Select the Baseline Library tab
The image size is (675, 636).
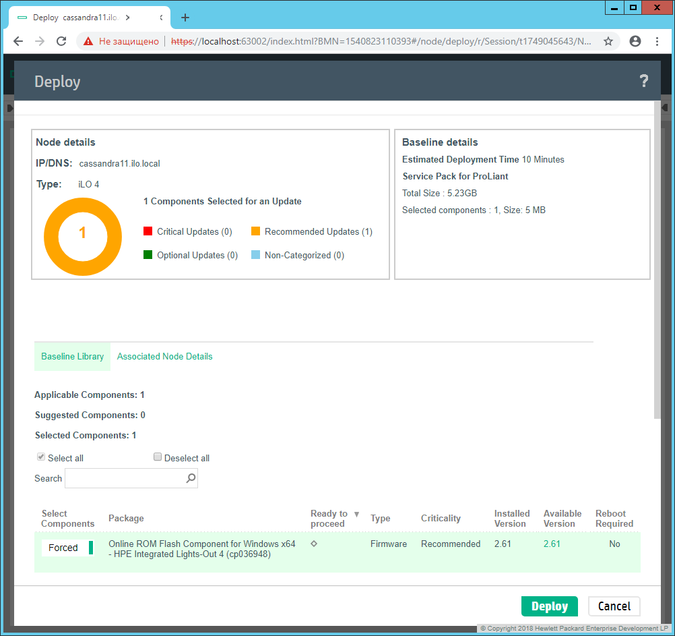tap(72, 356)
